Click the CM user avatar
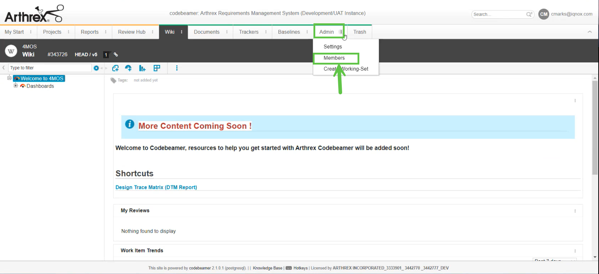599x274 pixels. [543, 14]
